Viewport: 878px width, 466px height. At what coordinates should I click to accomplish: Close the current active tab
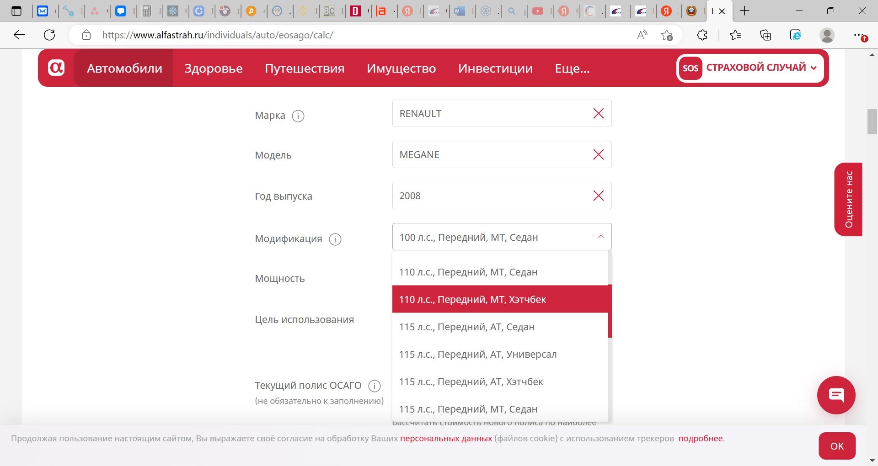point(722,11)
